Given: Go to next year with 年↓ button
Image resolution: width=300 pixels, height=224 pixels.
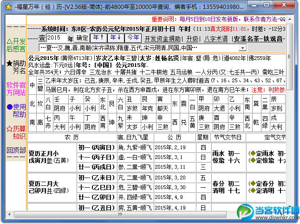Looking at the screenshot, I should tap(116, 38).
